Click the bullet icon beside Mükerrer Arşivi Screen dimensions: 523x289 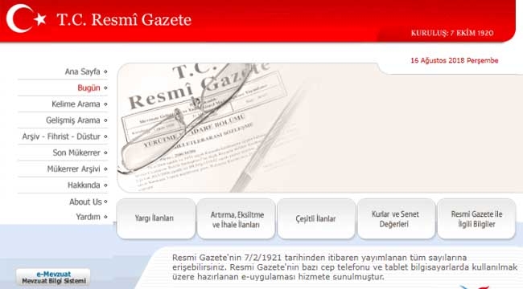tap(105, 169)
